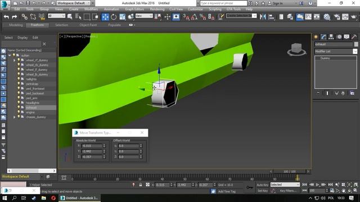Click the Scene Explorer horizontal scrollbar
This screenshot has width=360, height=202.
click(31, 171)
